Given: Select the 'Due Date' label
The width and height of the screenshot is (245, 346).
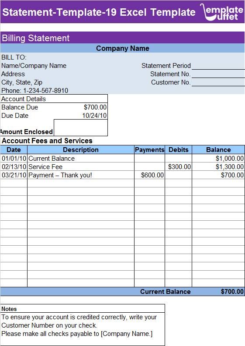Looking at the screenshot, I should coord(15,116).
